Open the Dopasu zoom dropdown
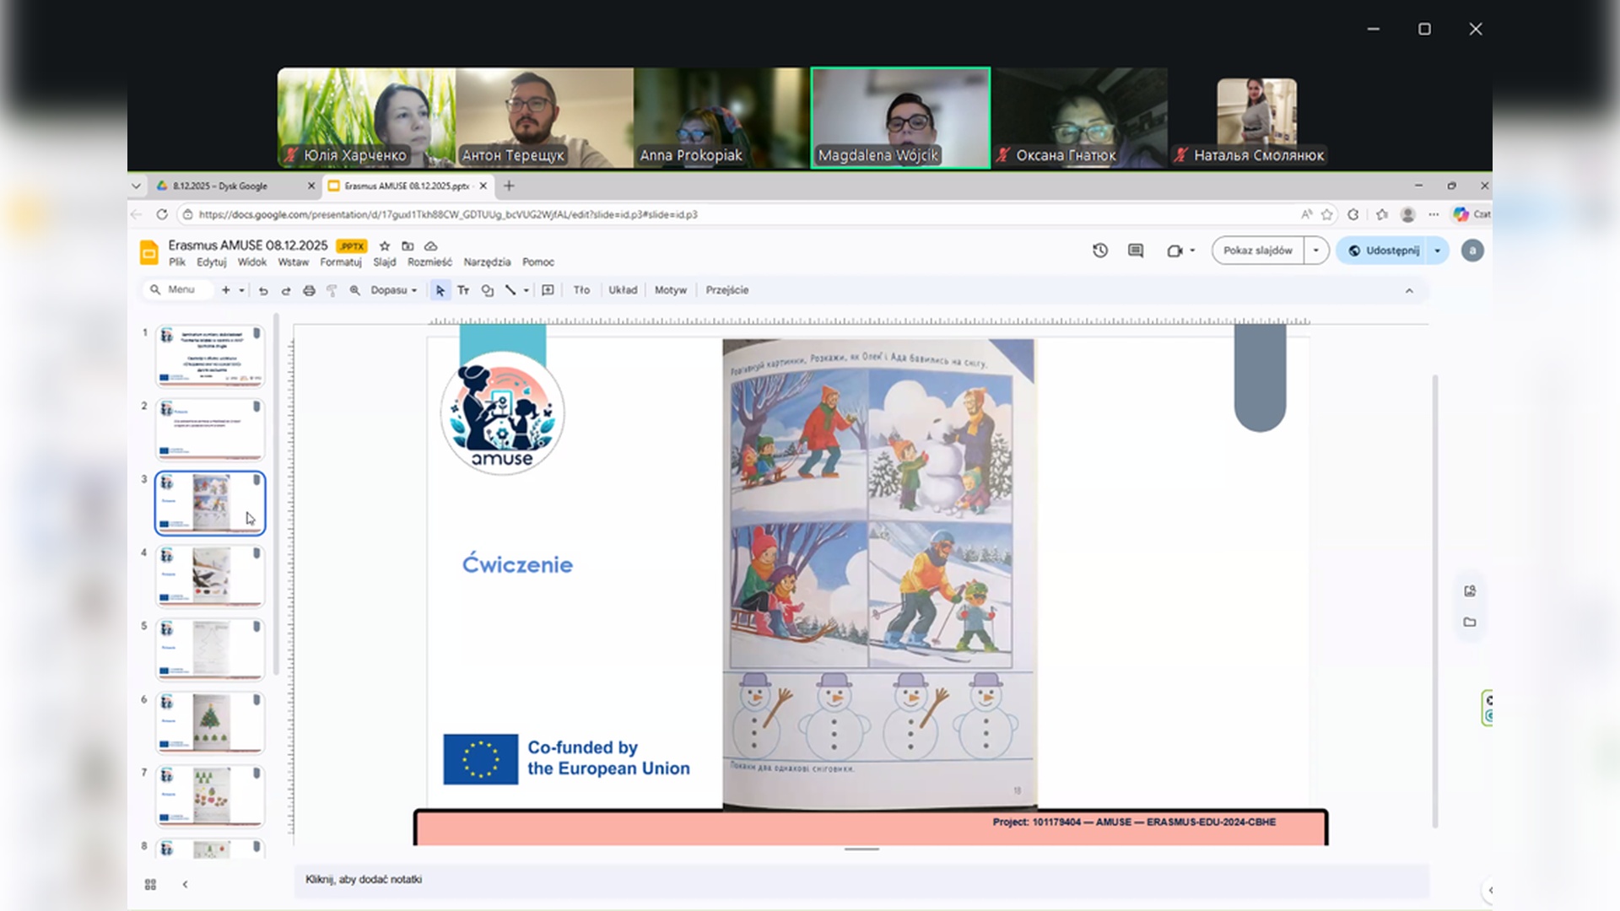1620x911 pixels. pos(393,290)
